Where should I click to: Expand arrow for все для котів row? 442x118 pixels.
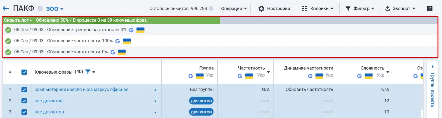point(155,101)
